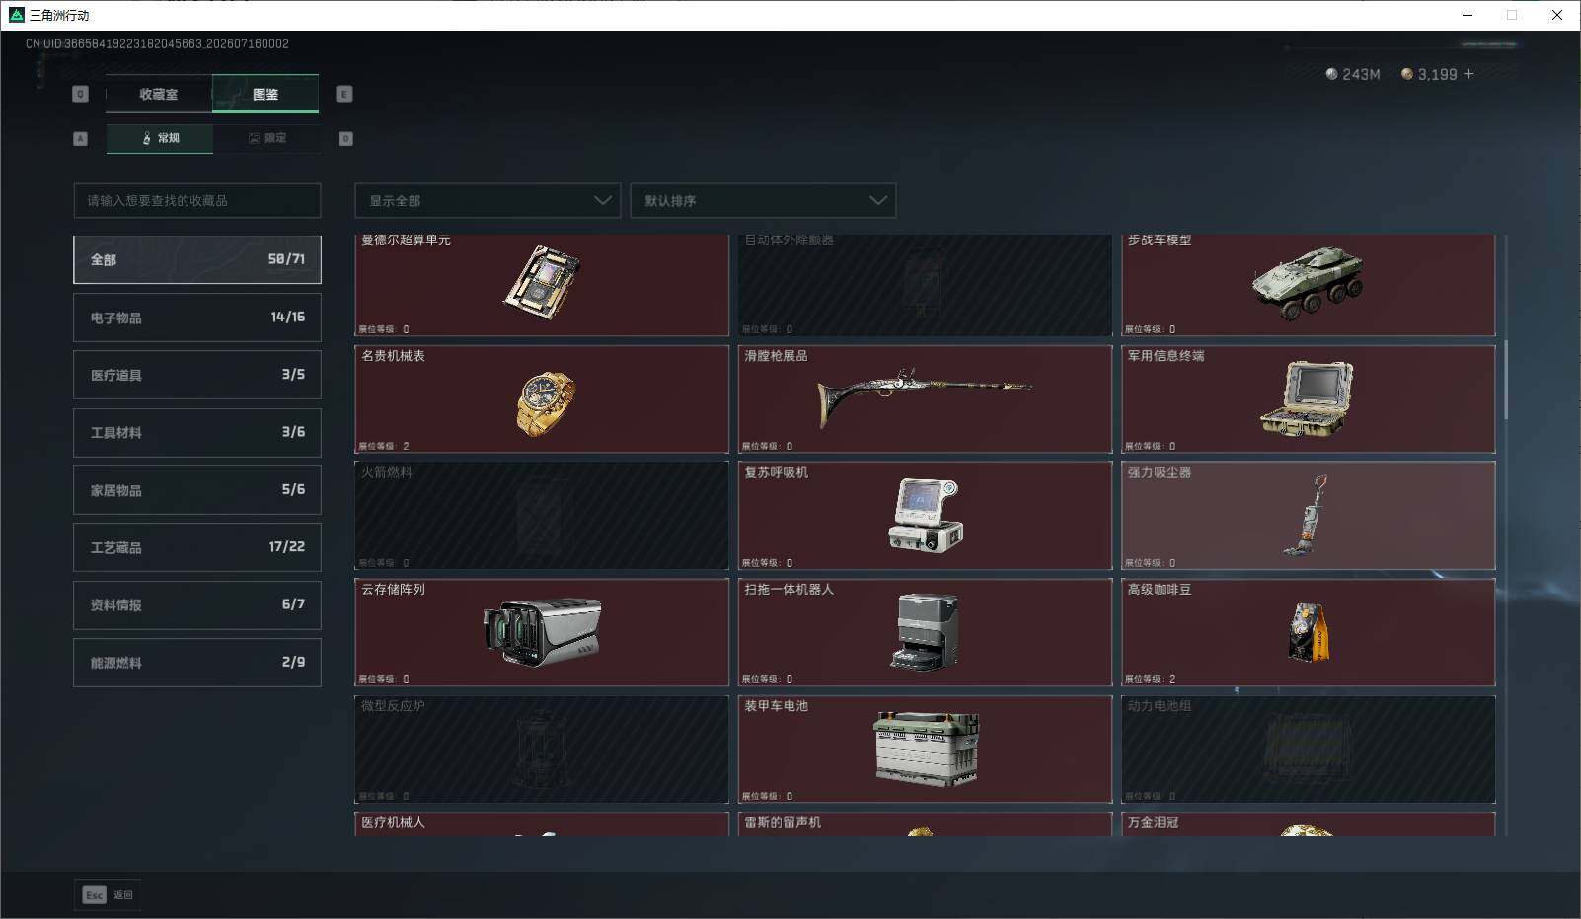Viewport: 1581px width, 919px height.
Task: Open the 默认排序 sort dropdown
Action: (x=763, y=200)
